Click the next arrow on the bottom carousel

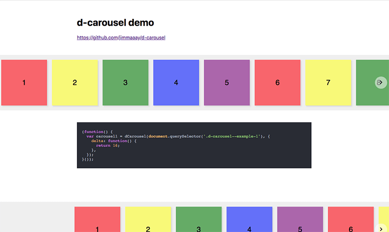[381, 228]
